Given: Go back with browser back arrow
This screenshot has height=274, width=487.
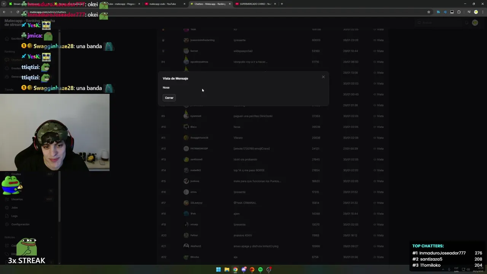Looking at the screenshot, I should pos(4,12).
